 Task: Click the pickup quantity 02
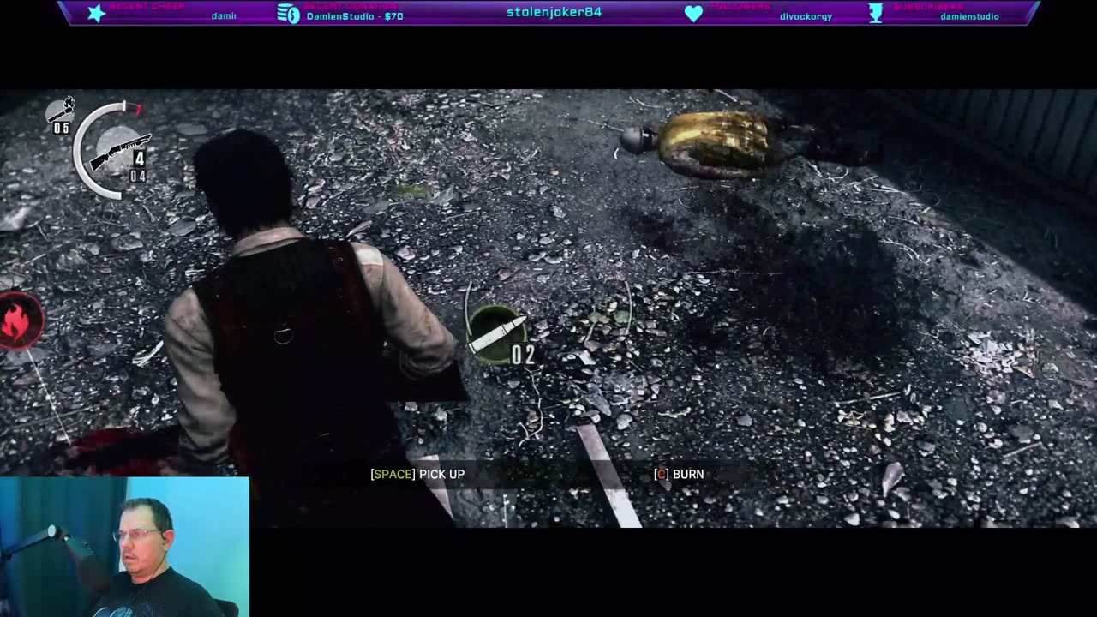[x=523, y=355]
